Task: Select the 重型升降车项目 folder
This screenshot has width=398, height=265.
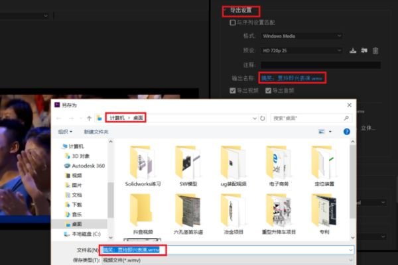Action: [279, 214]
